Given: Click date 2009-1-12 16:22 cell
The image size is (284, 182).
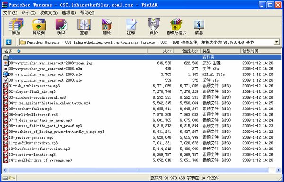Looking at the screenshot, I should pos(258,132).
